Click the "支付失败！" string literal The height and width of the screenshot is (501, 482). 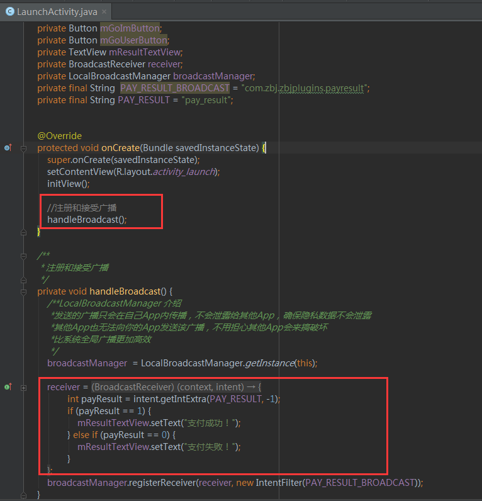210,447
